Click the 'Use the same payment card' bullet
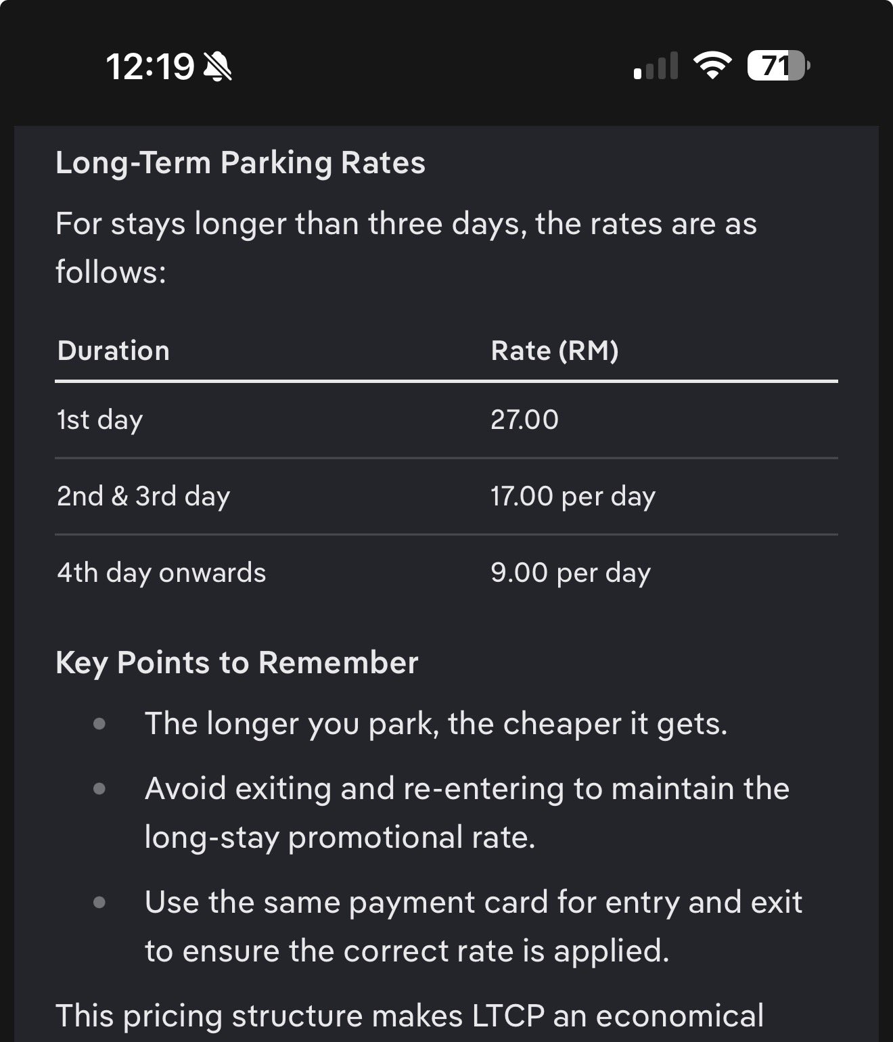 click(x=474, y=926)
